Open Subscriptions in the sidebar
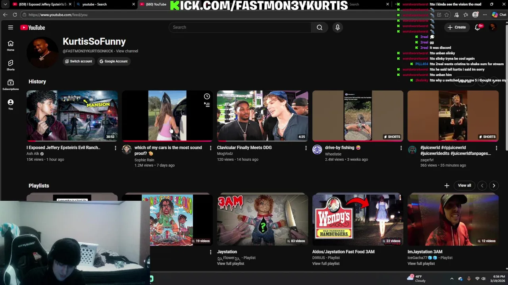The height and width of the screenshot is (285, 508). coord(10,85)
